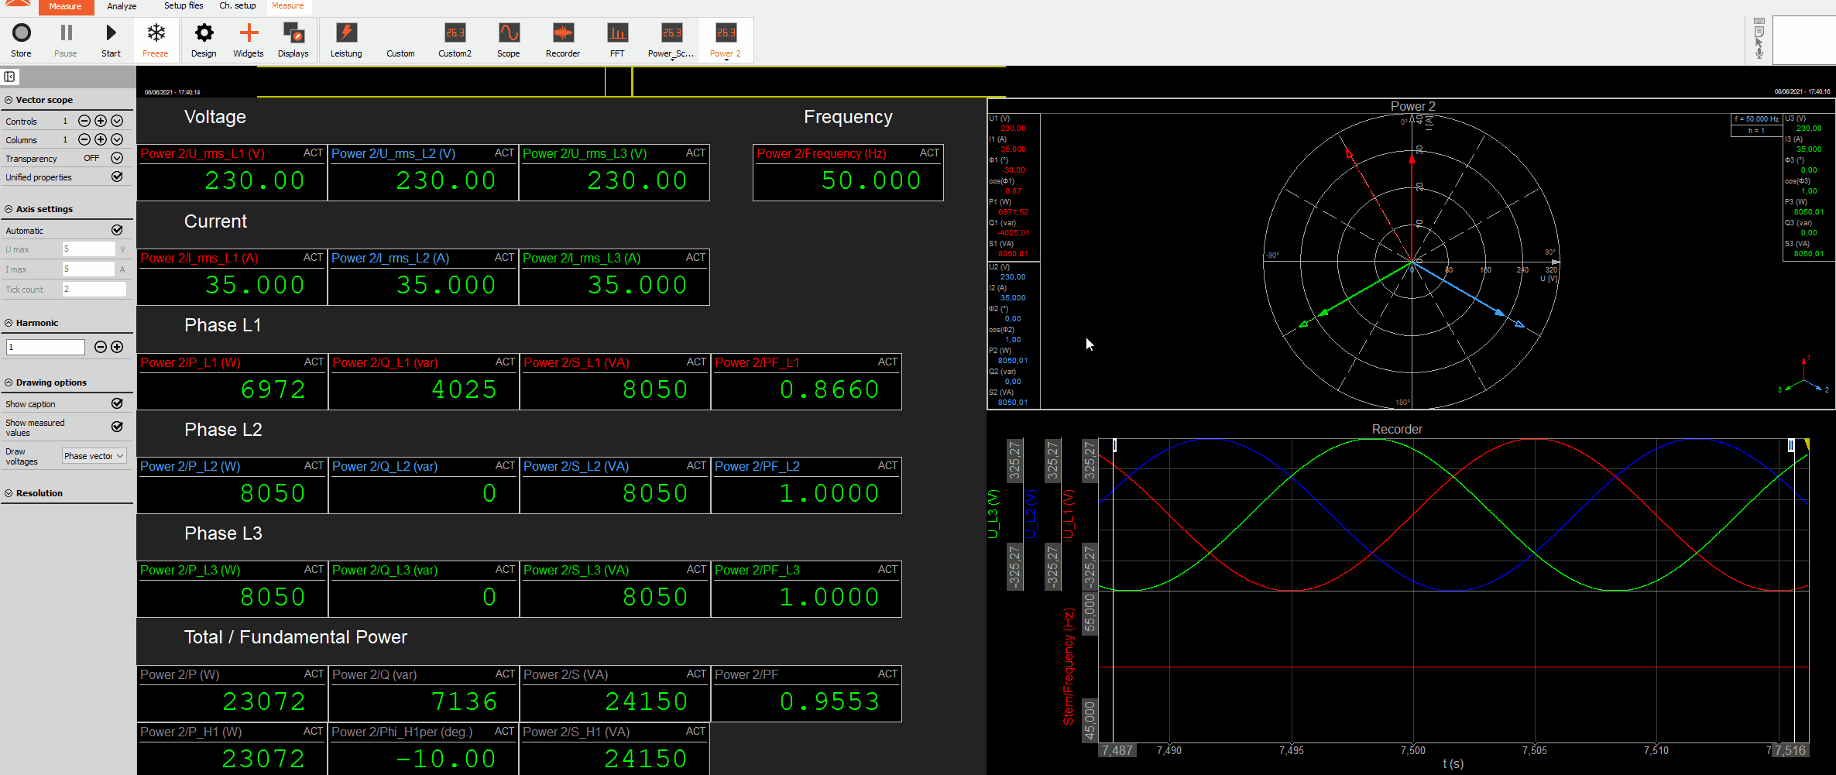The width and height of the screenshot is (1836, 775).
Task: Click the text note icon at top right
Action: (x=1759, y=32)
